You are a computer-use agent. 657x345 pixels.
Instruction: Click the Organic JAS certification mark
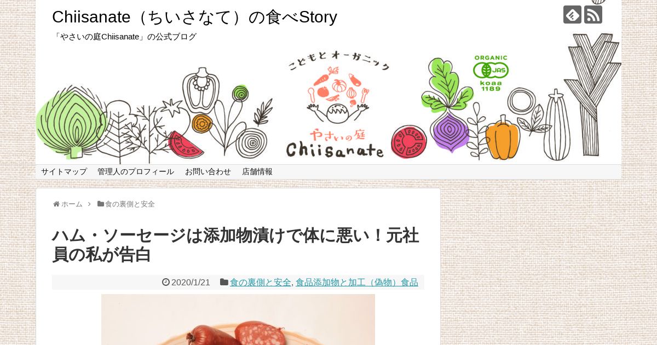491,73
